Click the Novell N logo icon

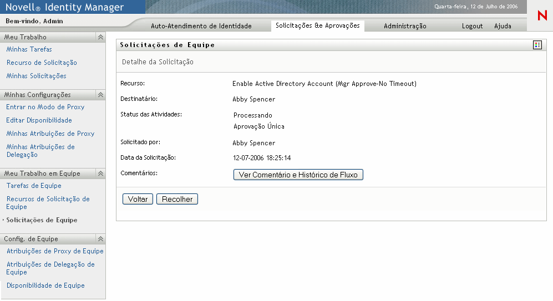542,16
